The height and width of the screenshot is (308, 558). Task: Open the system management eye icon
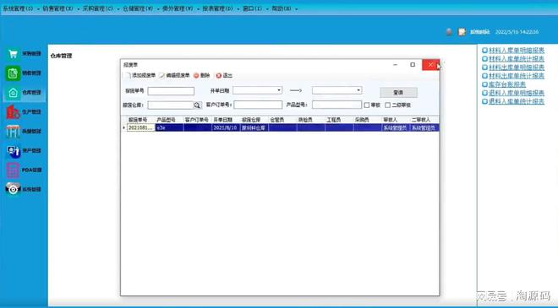click(13, 189)
